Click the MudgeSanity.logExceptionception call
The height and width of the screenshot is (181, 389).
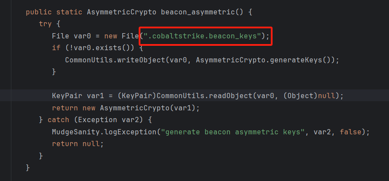click(104, 132)
